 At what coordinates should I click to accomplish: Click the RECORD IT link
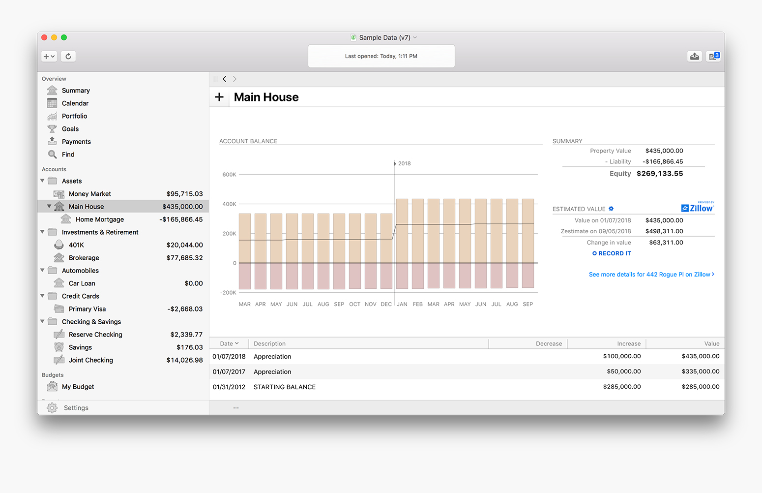pos(612,253)
